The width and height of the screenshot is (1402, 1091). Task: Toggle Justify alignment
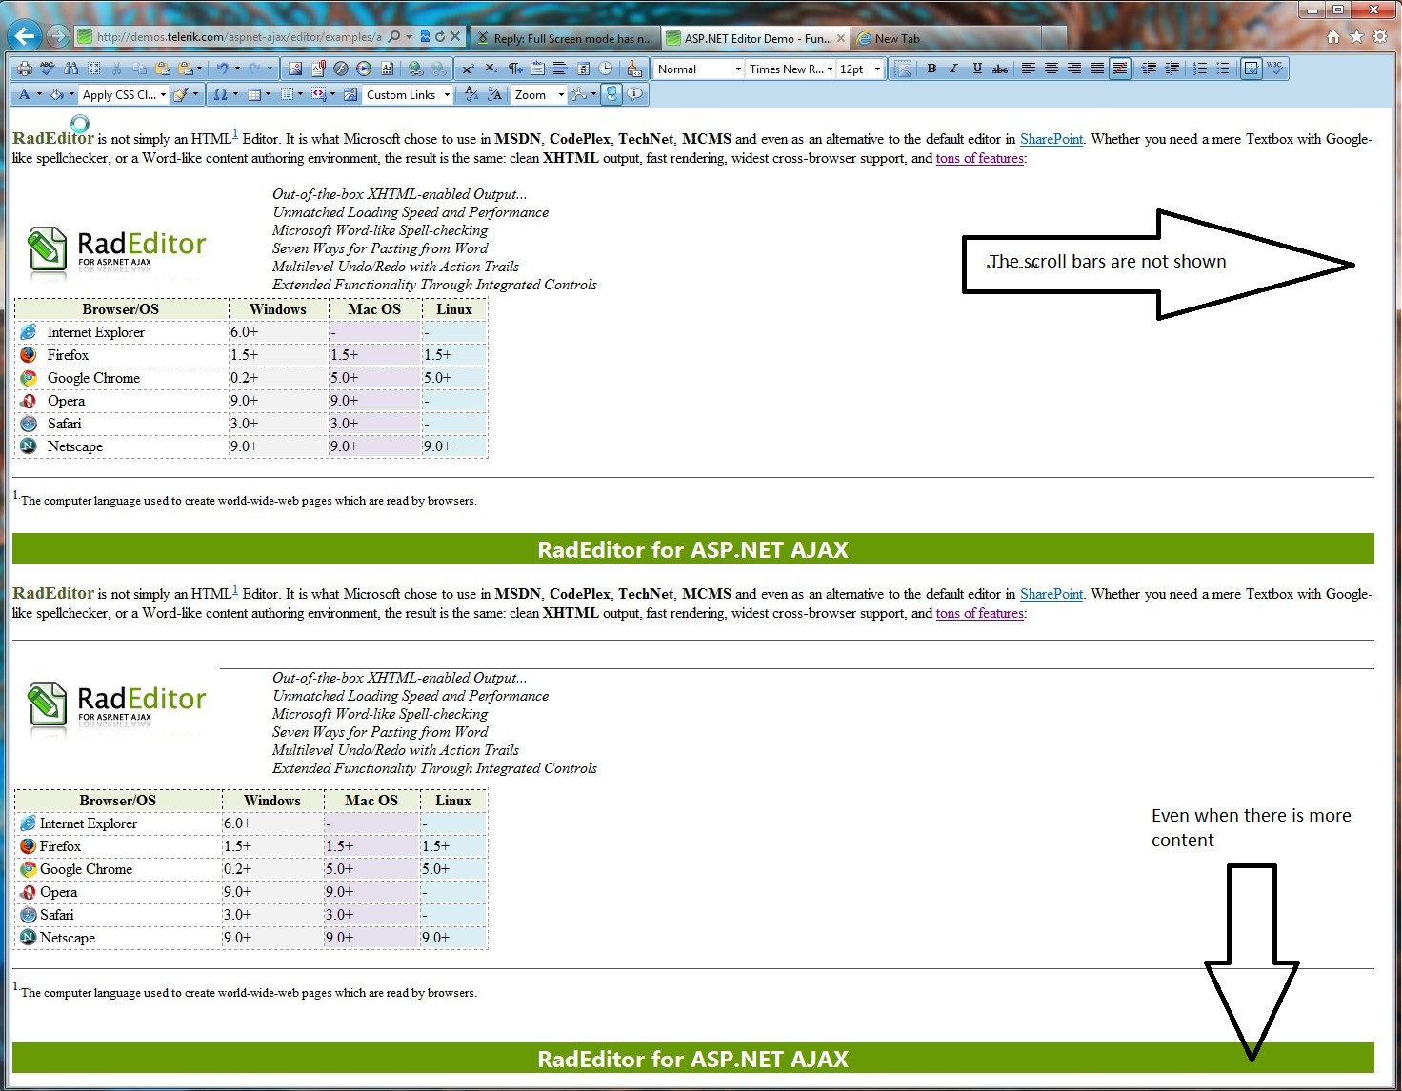[1097, 69]
